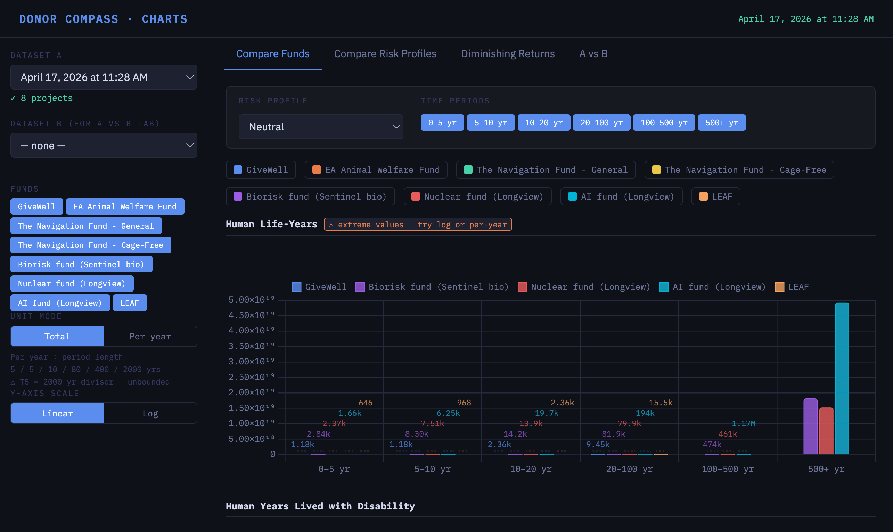Hide GiveWell series in chart legend
Viewport: 893px width, 532px height.
pos(319,287)
